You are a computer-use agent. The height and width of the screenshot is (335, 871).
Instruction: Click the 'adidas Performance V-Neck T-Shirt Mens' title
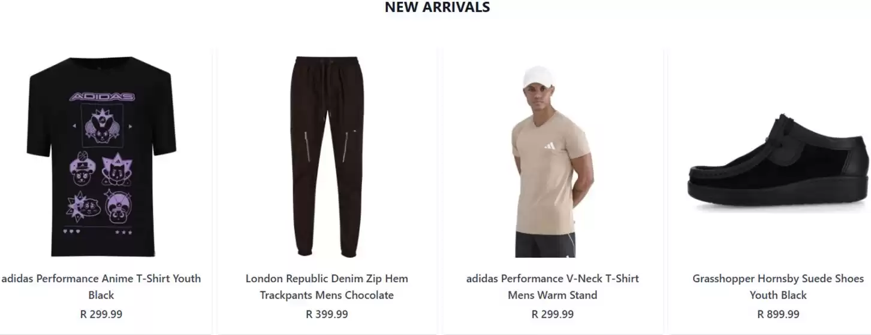553,287
